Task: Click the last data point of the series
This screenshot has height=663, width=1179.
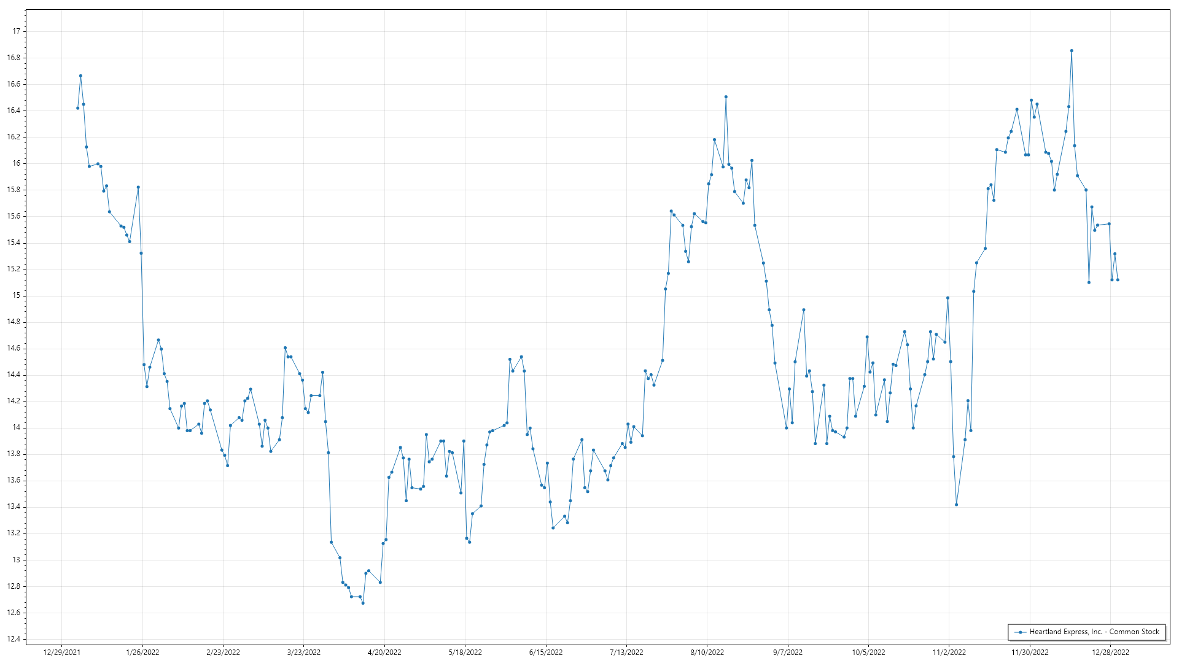Action: click(1118, 280)
